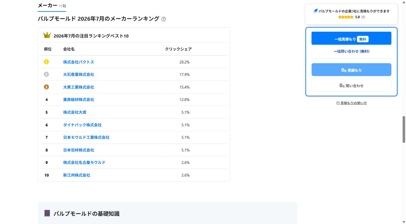The image size is (406, 224).
Task: Click the scrollbar down arrow
Action: point(404,222)
